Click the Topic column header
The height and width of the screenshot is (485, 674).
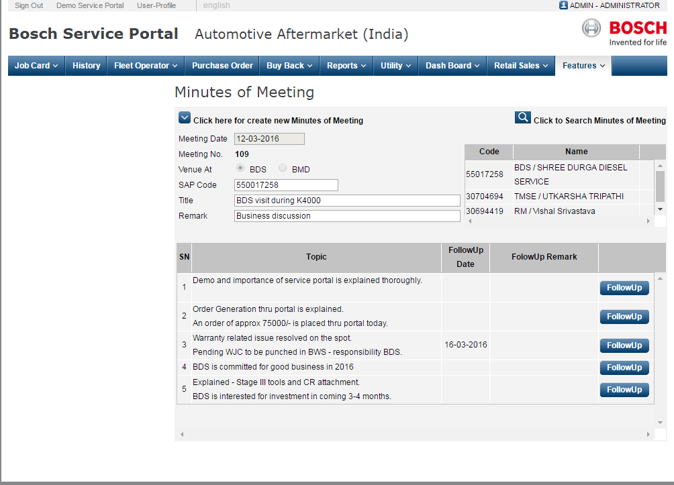tap(316, 257)
